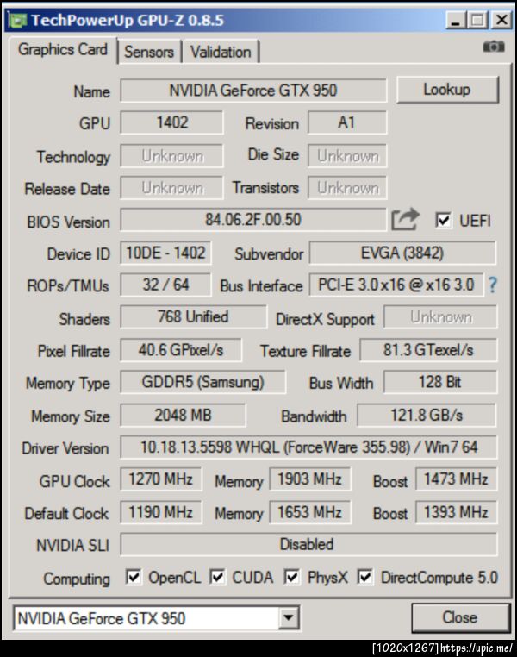Click the "Driver Version" label
The image size is (517, 657).
[65, 448]
